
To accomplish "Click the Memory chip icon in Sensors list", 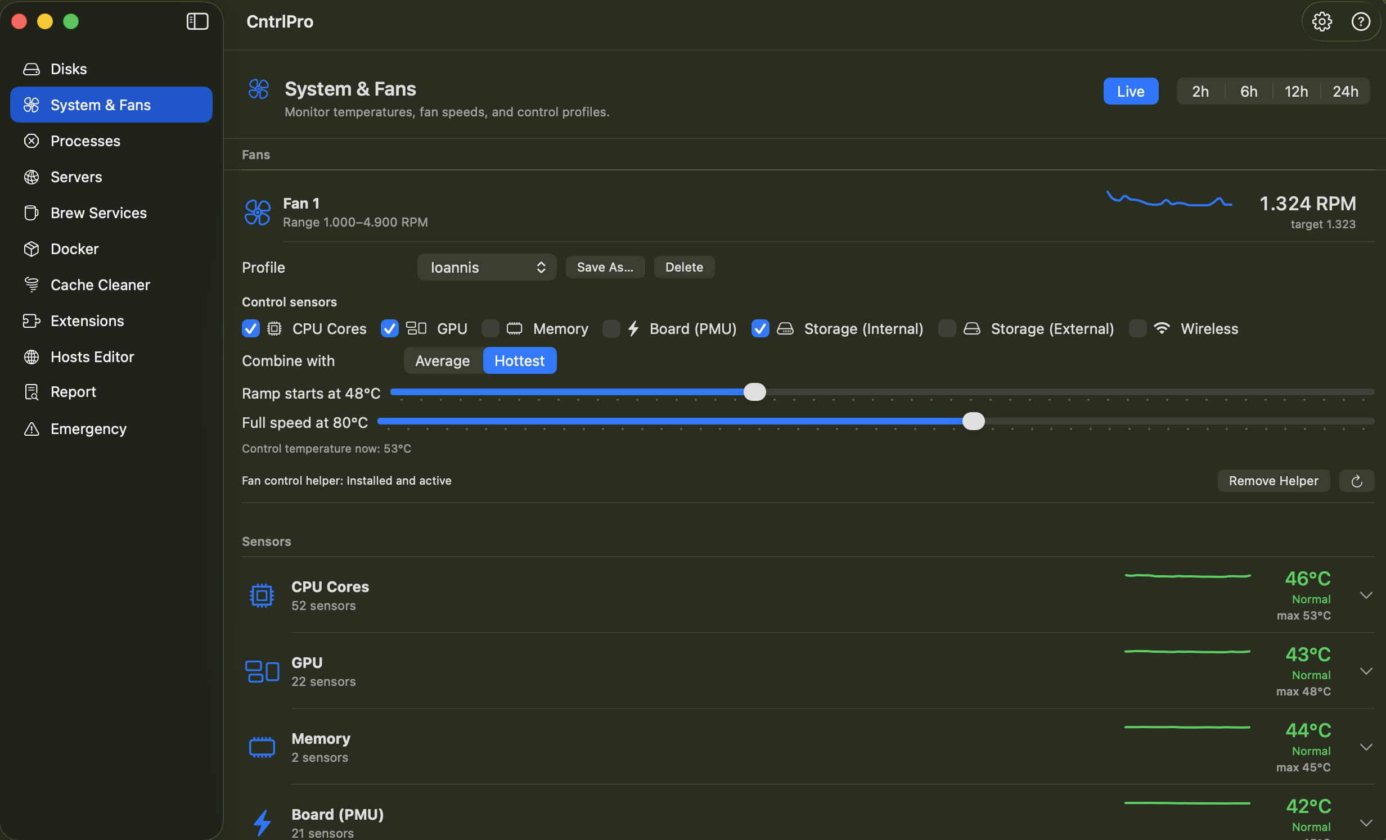I will (262, 747).
